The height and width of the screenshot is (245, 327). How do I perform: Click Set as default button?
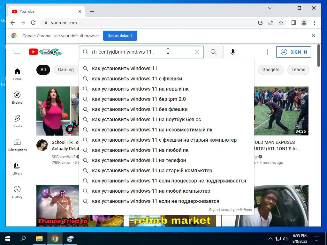pyautogui.click(x=120, y=36)
